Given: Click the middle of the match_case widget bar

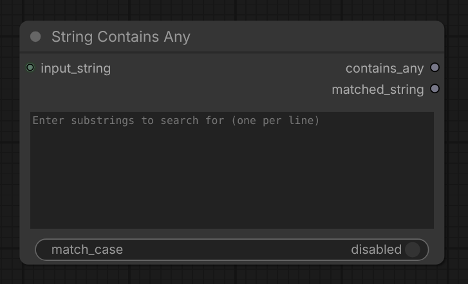Looking at the screenshot, I should point(232,250).
